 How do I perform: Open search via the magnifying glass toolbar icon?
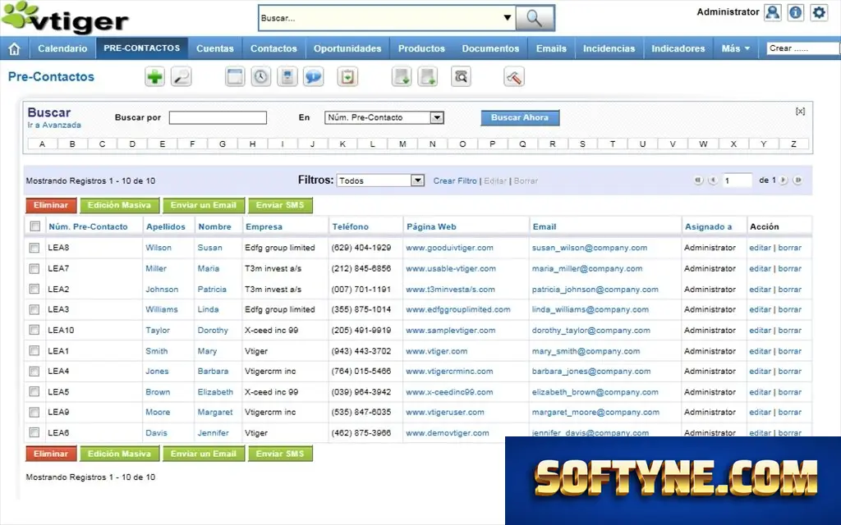[182, 76]
